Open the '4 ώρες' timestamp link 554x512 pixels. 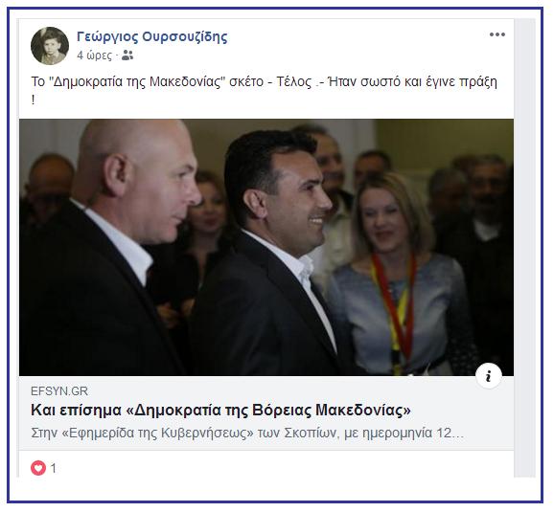(x=94, y=56)
